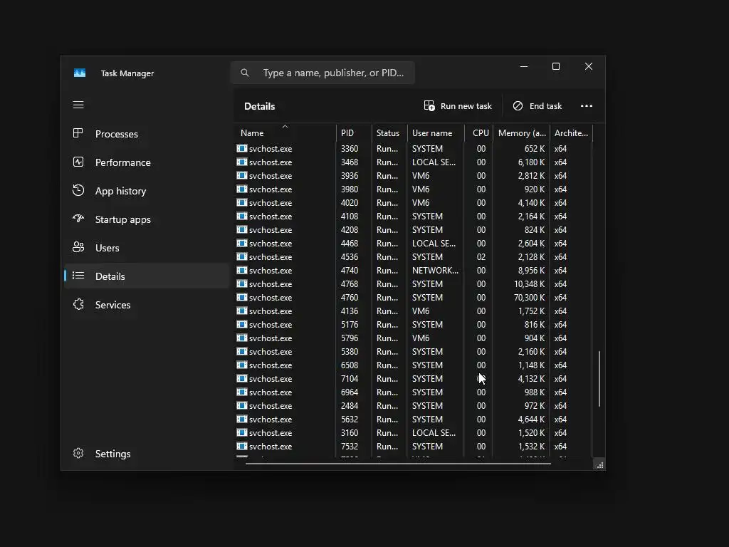Click memory value 824 K
The height and width of the screenshot is (547, 729).
pyautogui.click(x=534, y=229)
